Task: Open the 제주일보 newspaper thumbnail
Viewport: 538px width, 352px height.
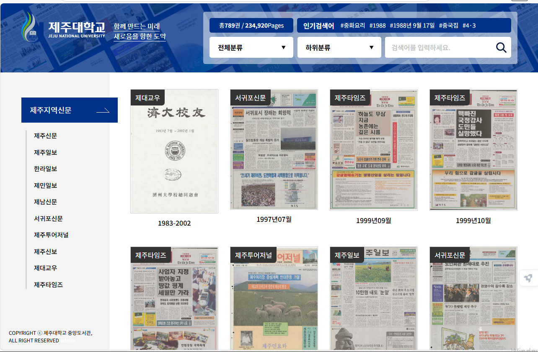Action: pos(374,298)
